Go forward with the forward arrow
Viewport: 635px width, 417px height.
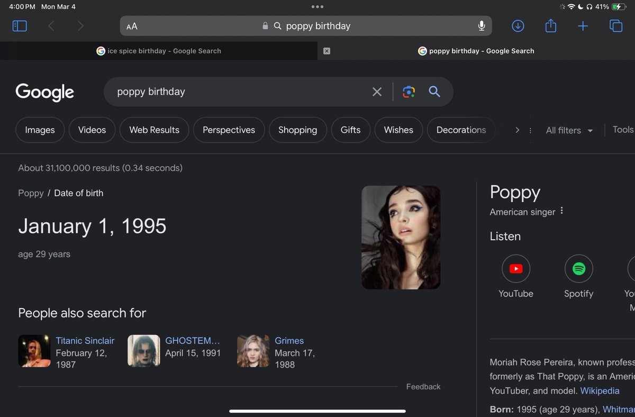click(80, 25)
